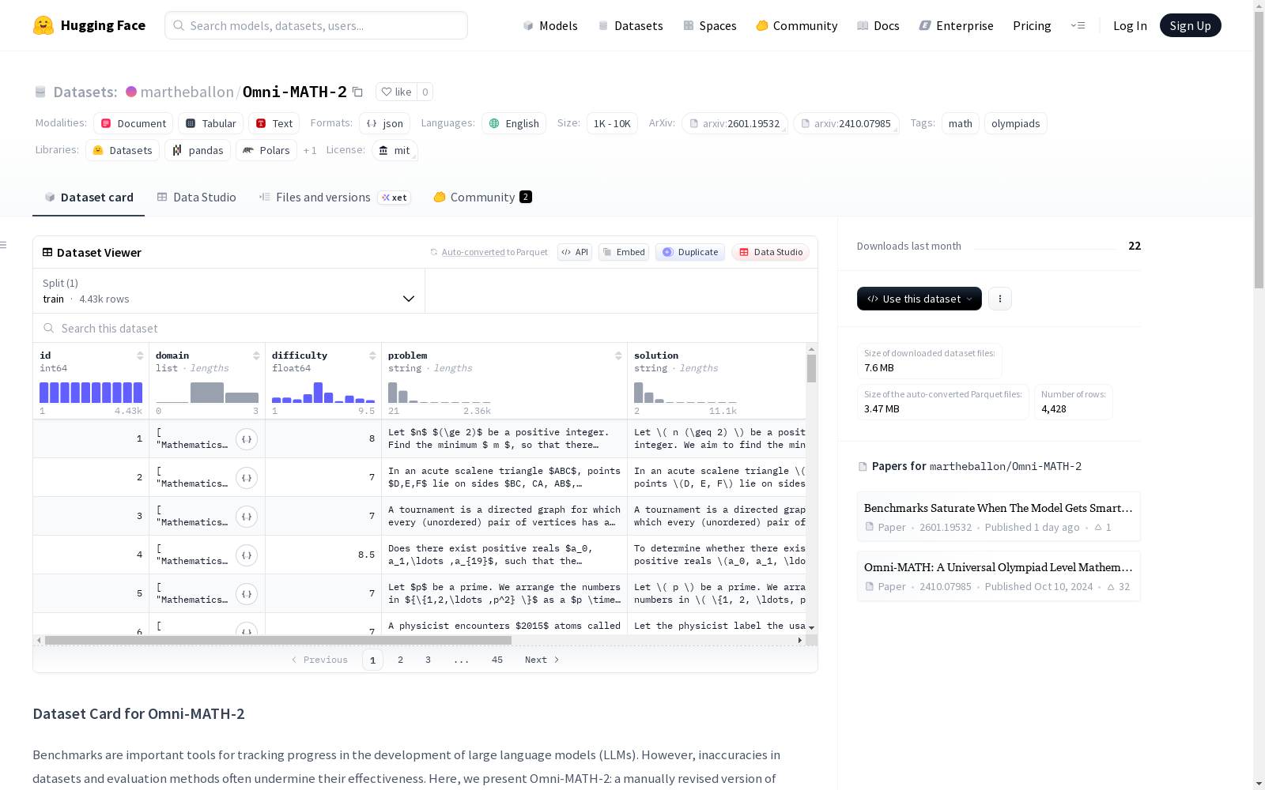Sort by the difficulty column arrows
Image resolution: width=1265 pixels, height=790 pixels.
[372, 355]
